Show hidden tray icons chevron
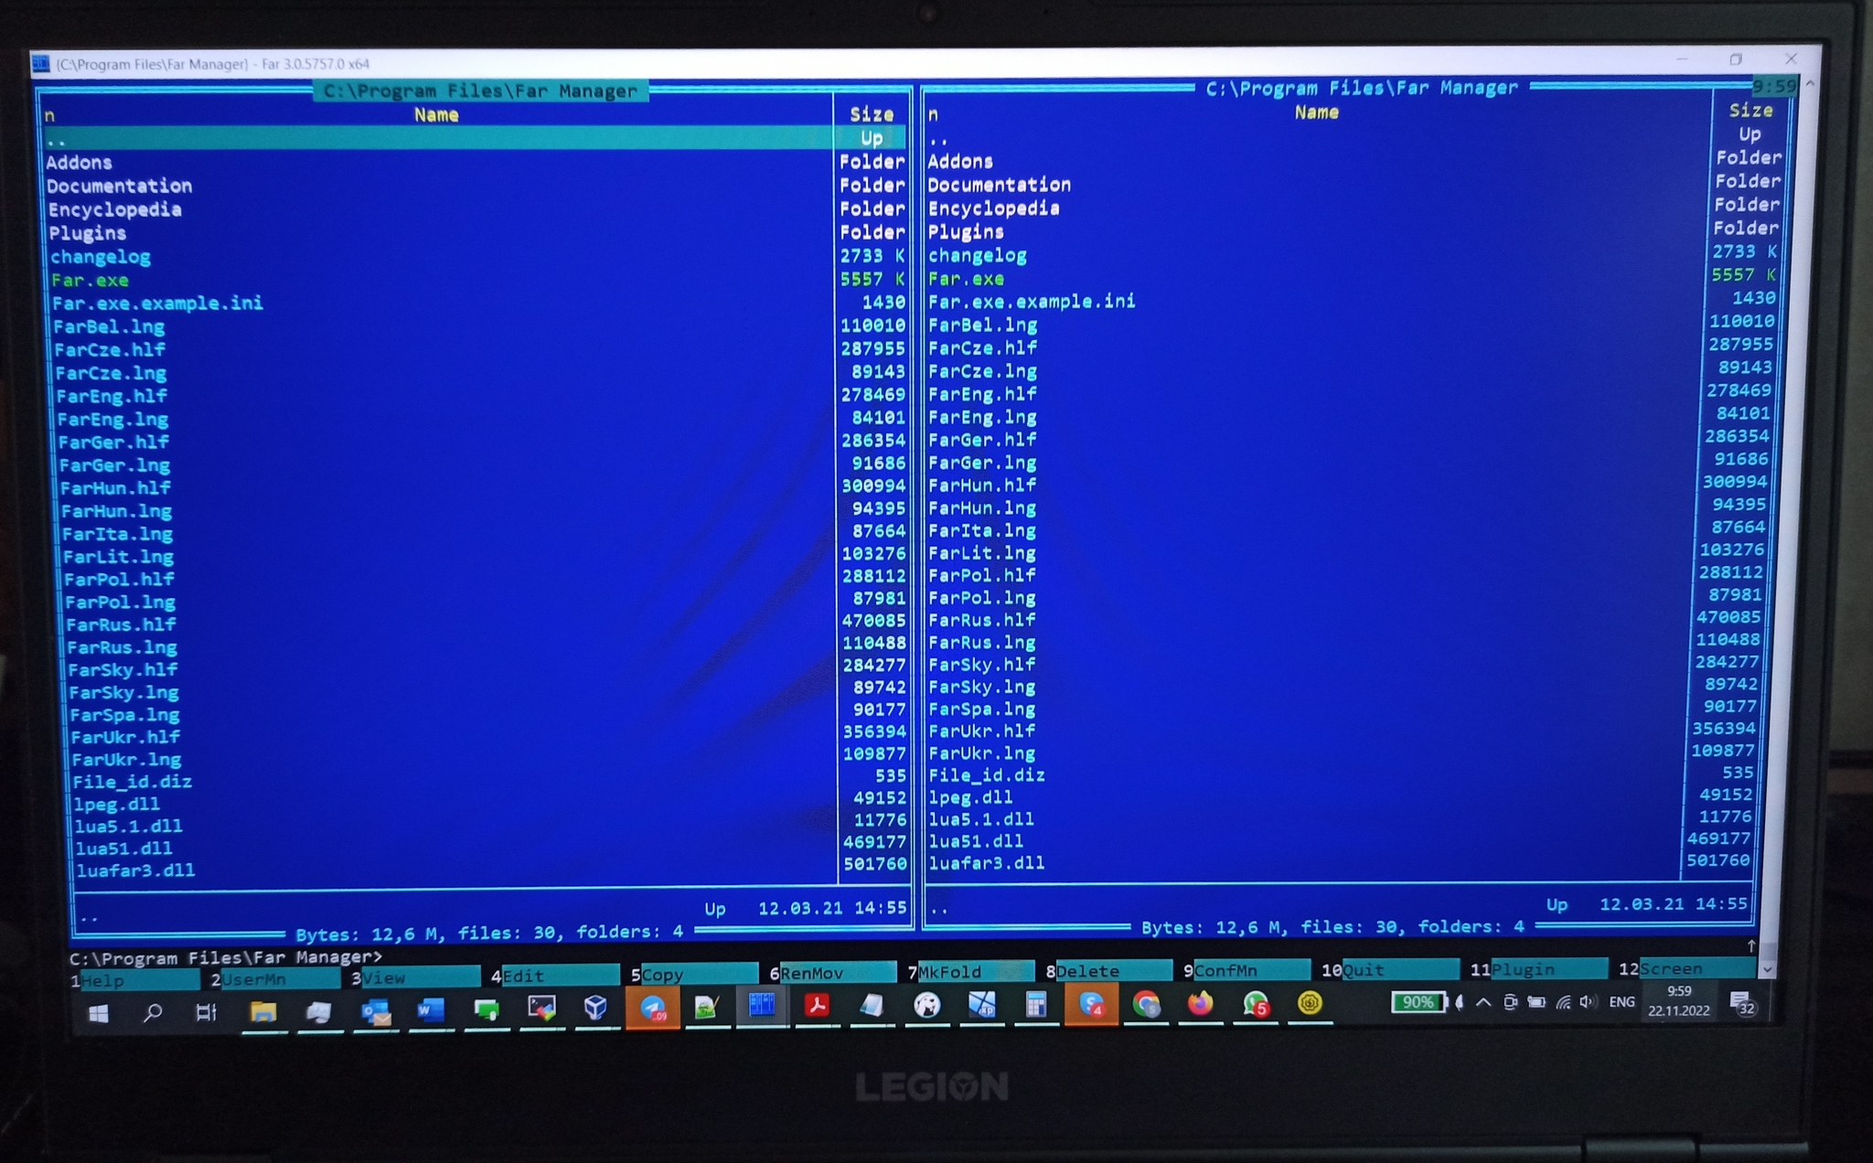Screen dimensions: 1873x1163 click(1484, 1002)
